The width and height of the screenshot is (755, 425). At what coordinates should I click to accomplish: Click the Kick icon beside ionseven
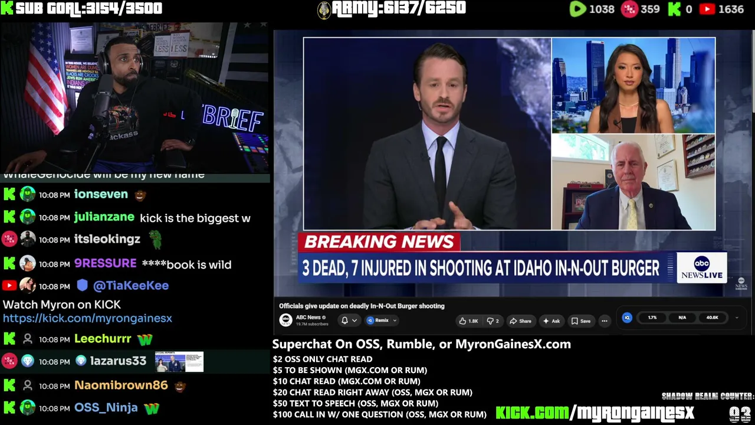tap(9, 194)
